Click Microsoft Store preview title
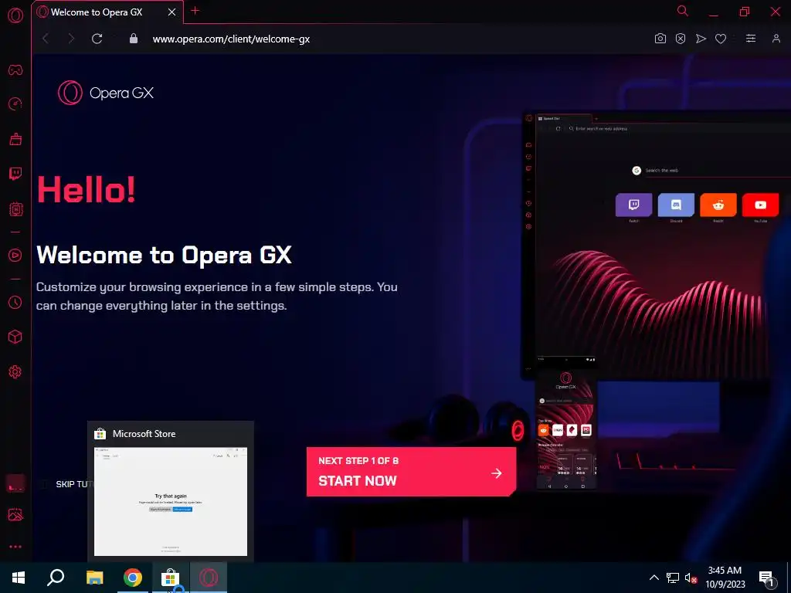 [x=144, y=434]
